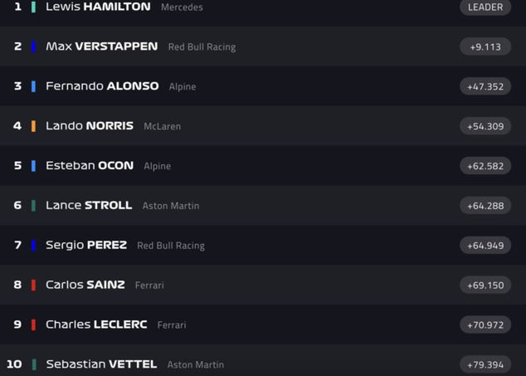Click the Aston Martin team label for Stroll
Image resolution: width=526 pixels, height=376 pixels.
click(x=171, y=206)
